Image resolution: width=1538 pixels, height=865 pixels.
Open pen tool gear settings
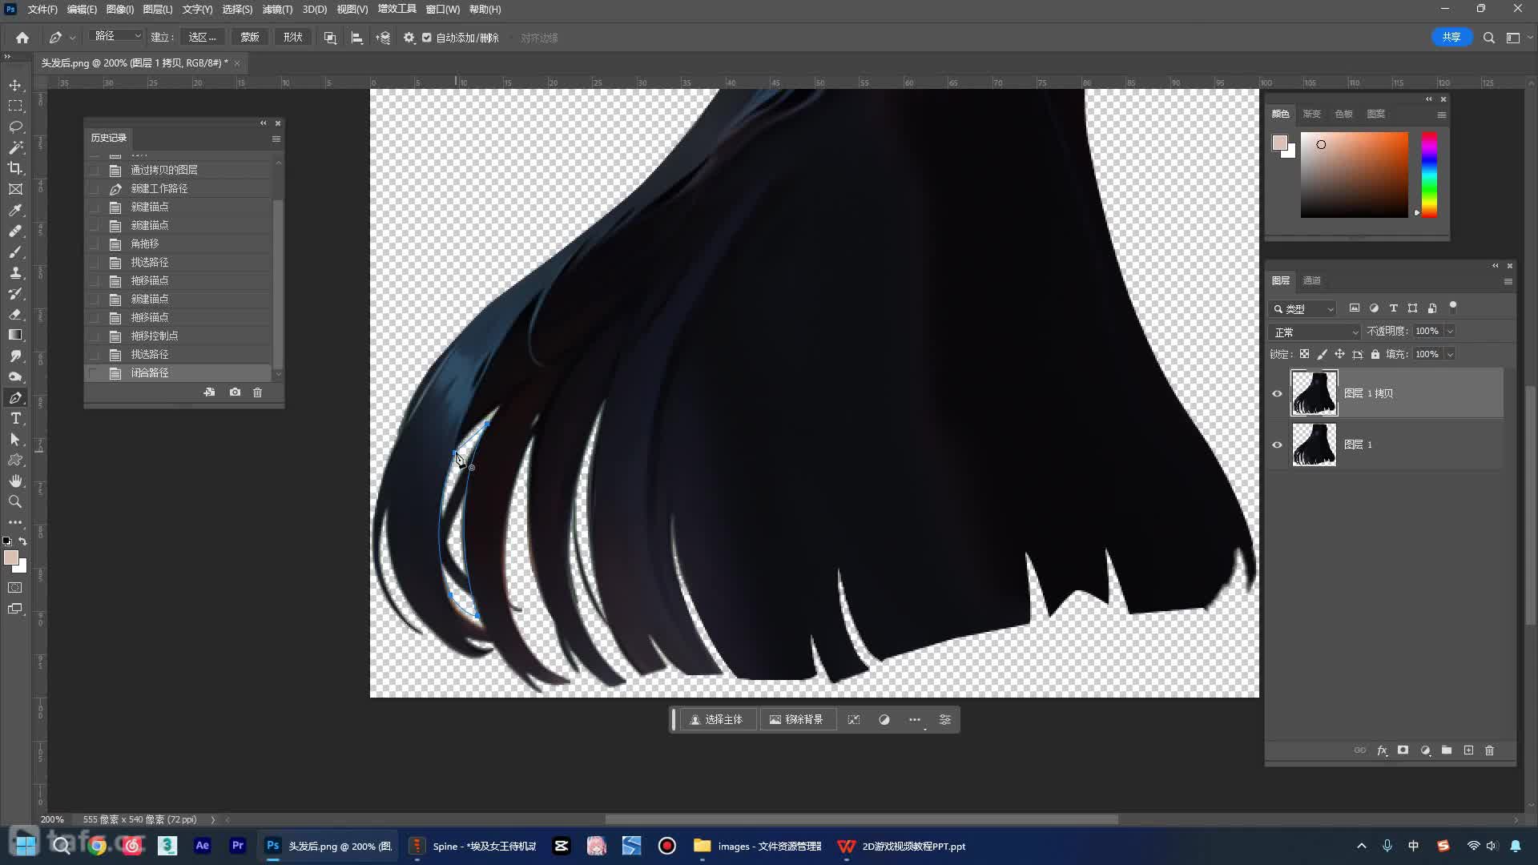(x=409, y=38)
